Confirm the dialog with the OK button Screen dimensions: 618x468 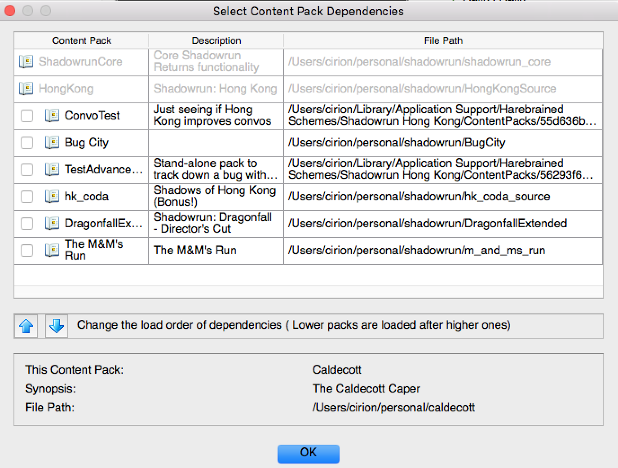pos(308,453)
